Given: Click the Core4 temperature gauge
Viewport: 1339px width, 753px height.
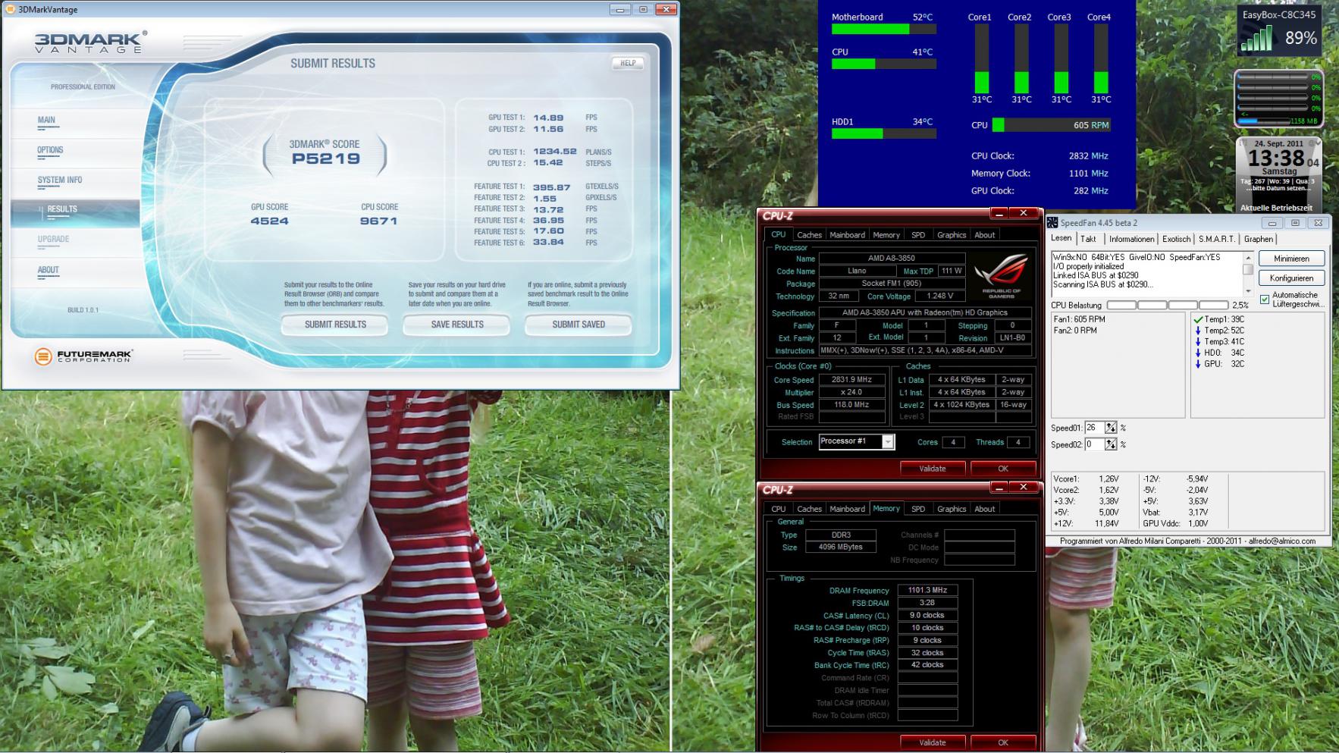Looking at the screenshot, I should 1101,58.
